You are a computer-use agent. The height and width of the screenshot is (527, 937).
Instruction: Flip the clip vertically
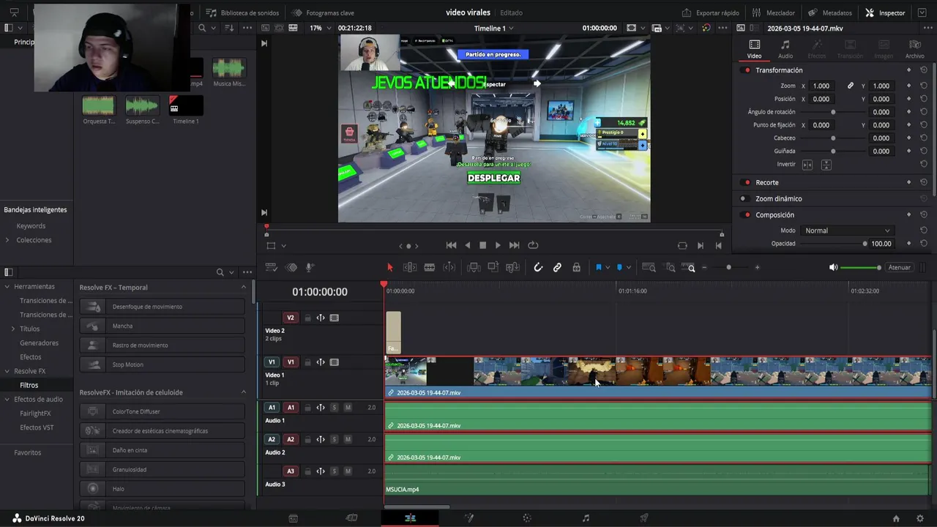826,165
